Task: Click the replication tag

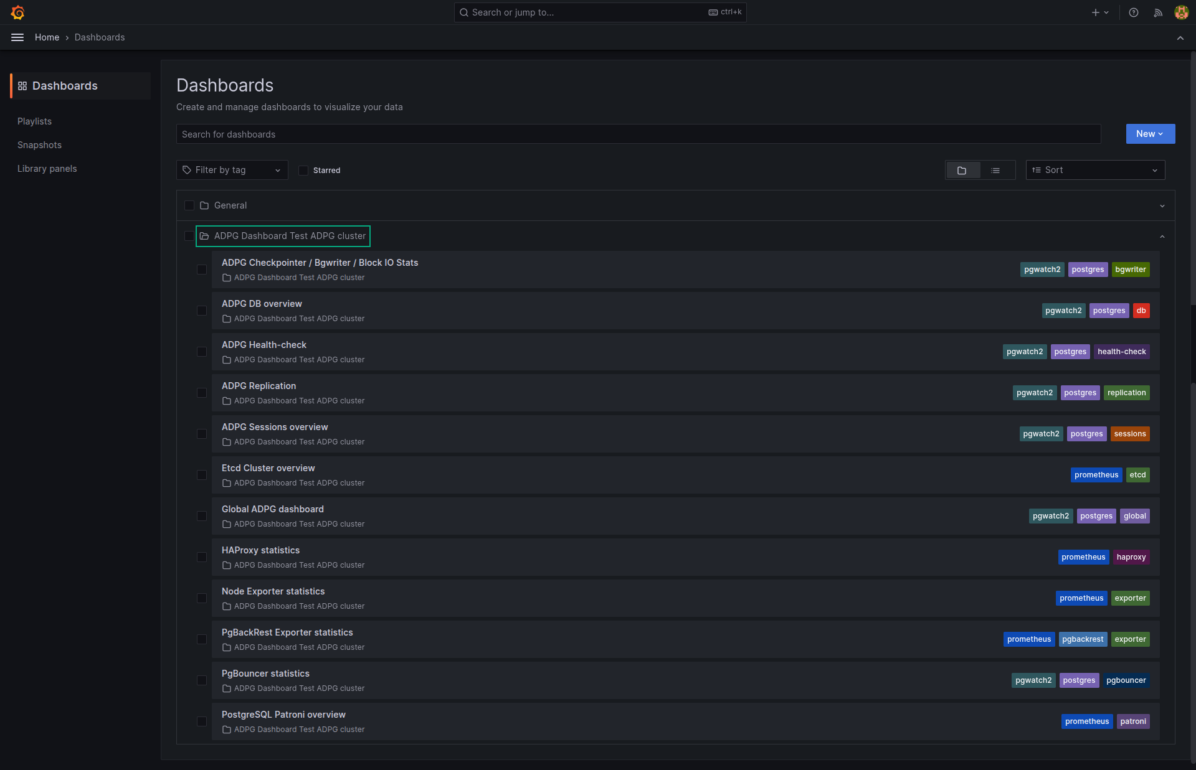Action: point(1126,393)
